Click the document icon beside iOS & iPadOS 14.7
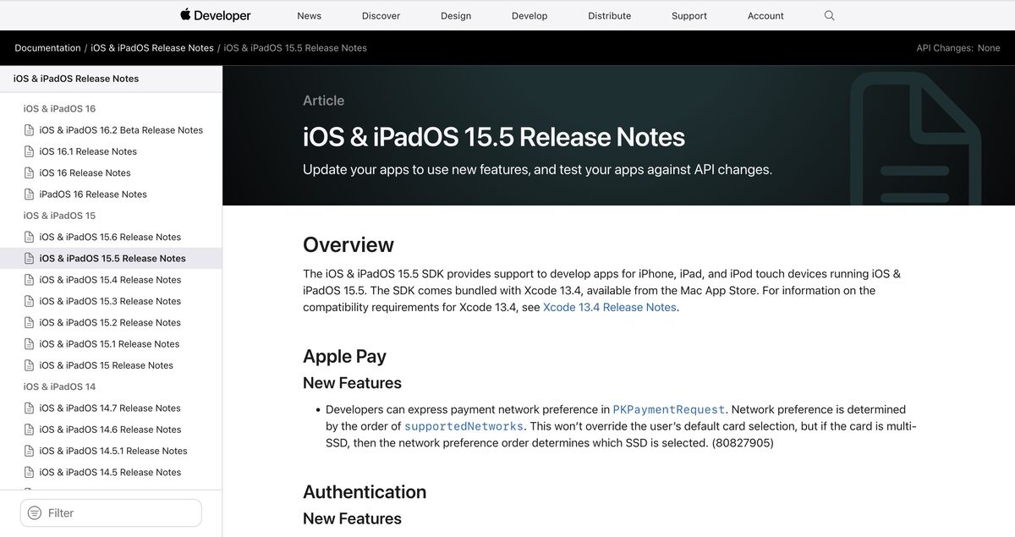 [x=30, y=408]
